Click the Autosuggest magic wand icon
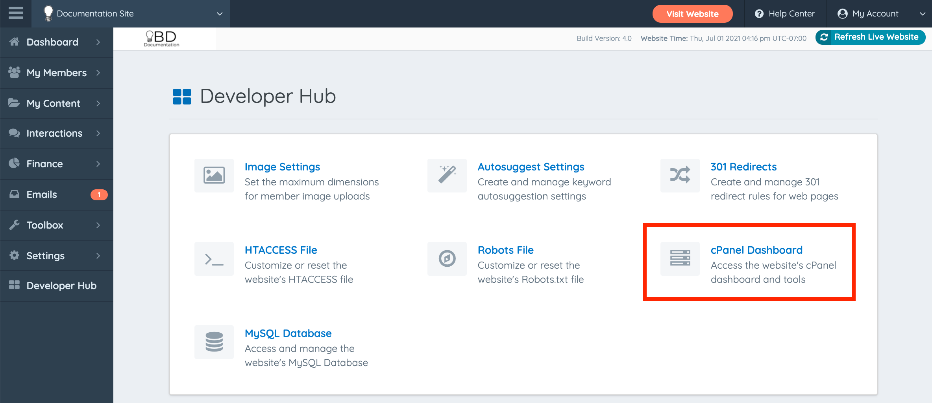932x403 pixels. pyautogui.click(x=447, y=175)
